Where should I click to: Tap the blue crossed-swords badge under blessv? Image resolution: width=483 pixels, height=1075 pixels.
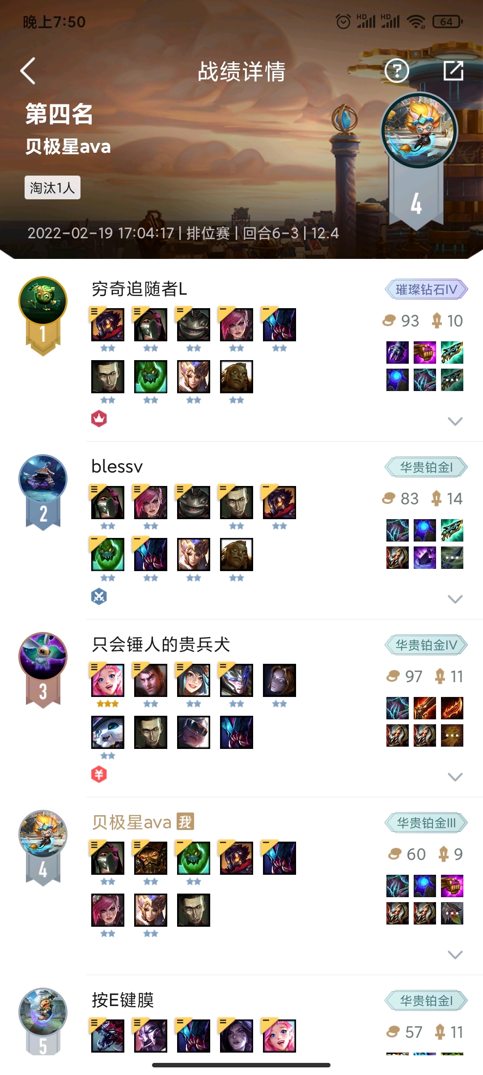[99, 597]
